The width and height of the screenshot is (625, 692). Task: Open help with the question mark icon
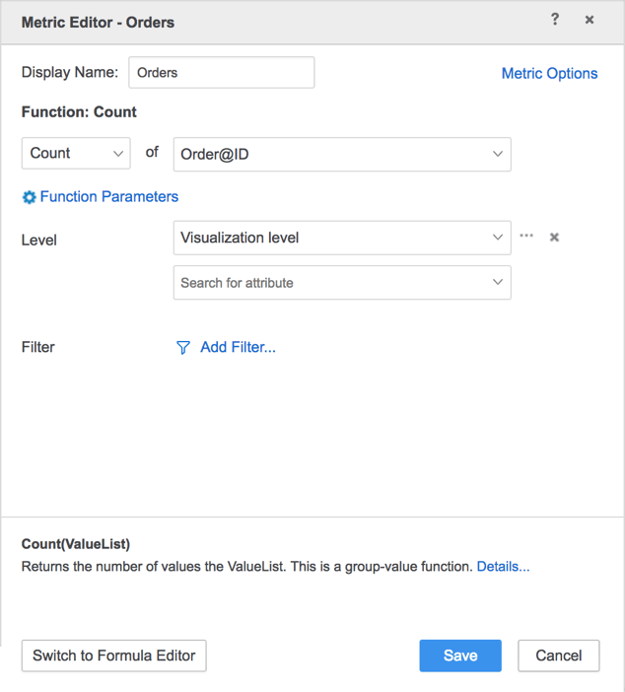click(555, 19)
